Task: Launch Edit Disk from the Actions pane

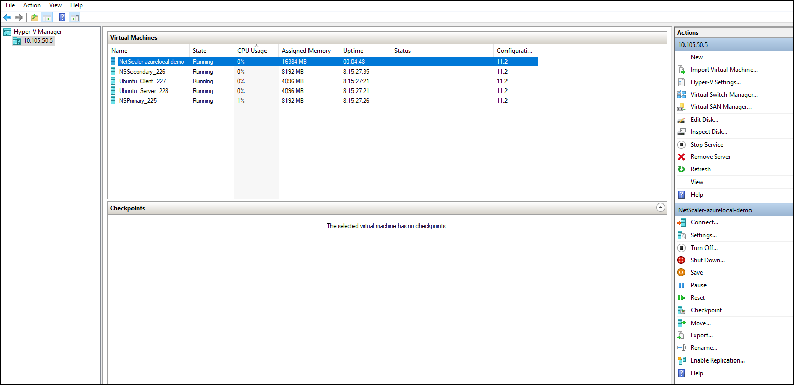Action: pos(704,119)
